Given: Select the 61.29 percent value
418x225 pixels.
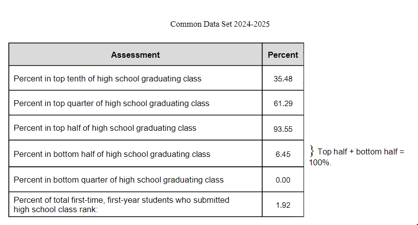Looking at the screenshot, I should [283, 104].
